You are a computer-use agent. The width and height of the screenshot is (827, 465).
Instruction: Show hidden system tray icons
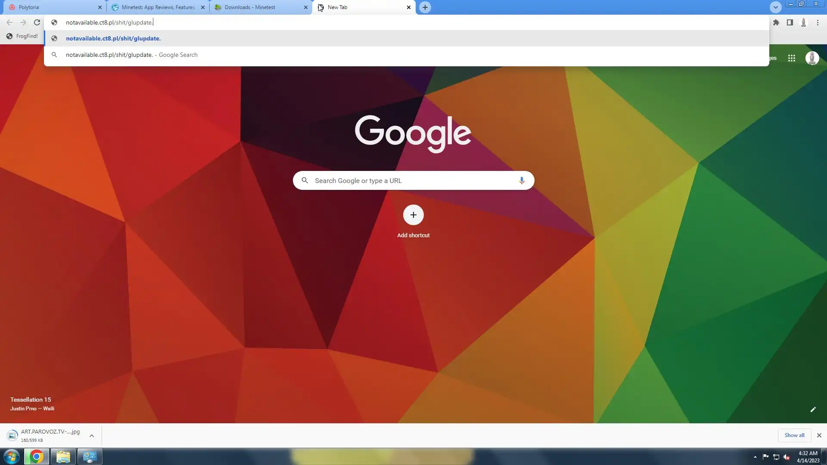[755, 457]
